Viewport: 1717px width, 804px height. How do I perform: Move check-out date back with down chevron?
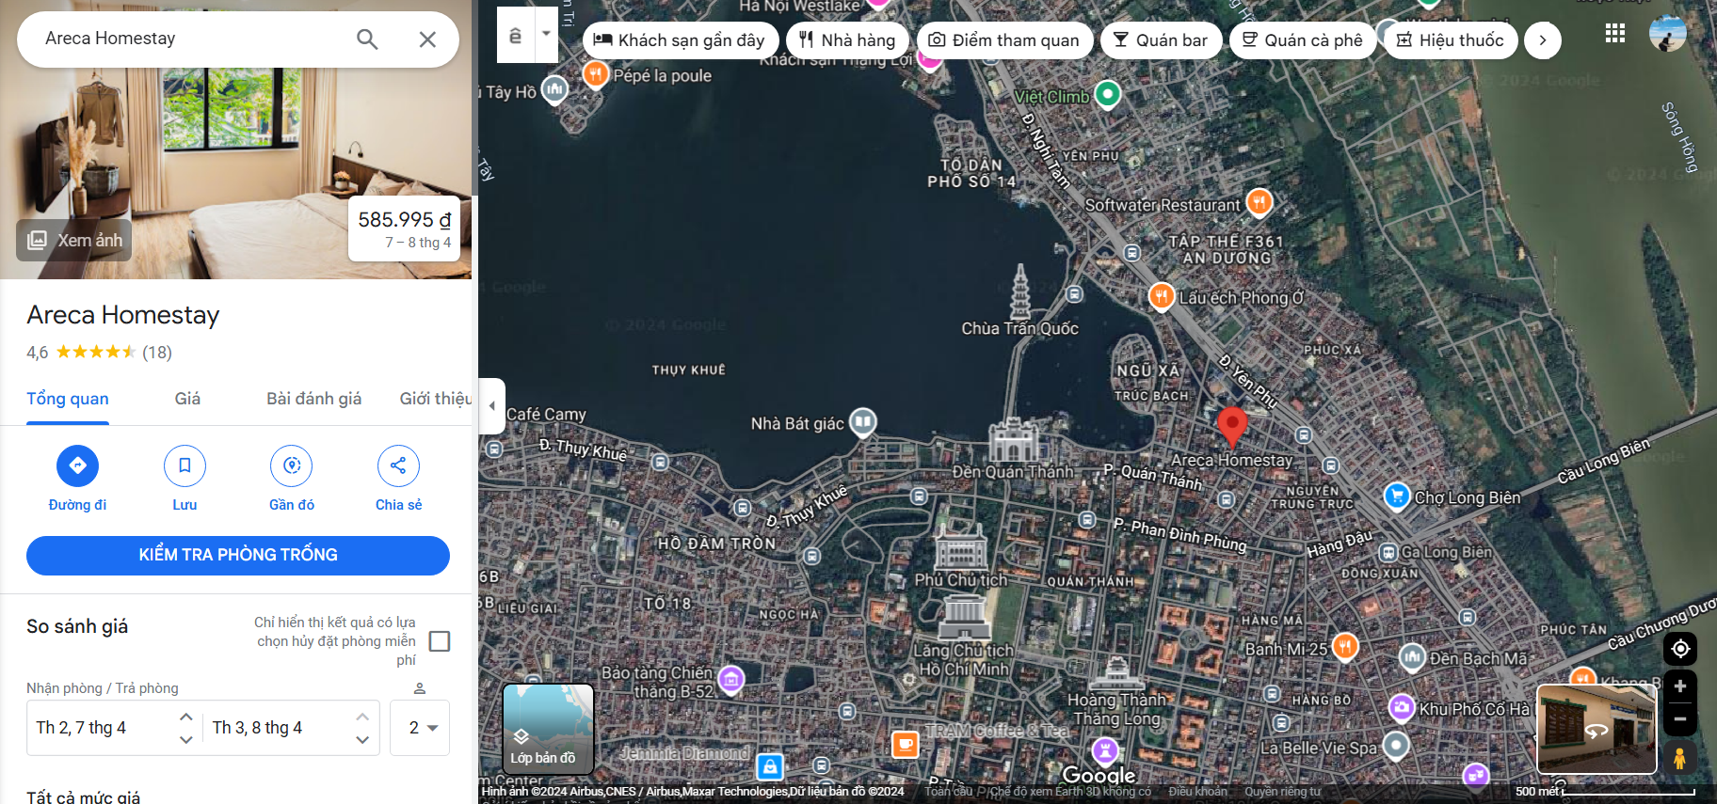tap(362, 740)
